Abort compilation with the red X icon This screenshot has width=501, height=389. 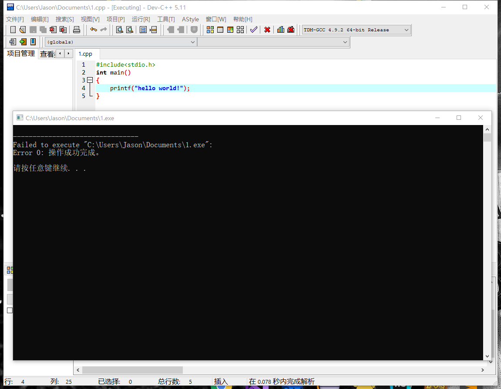click(x=267, y=29)
